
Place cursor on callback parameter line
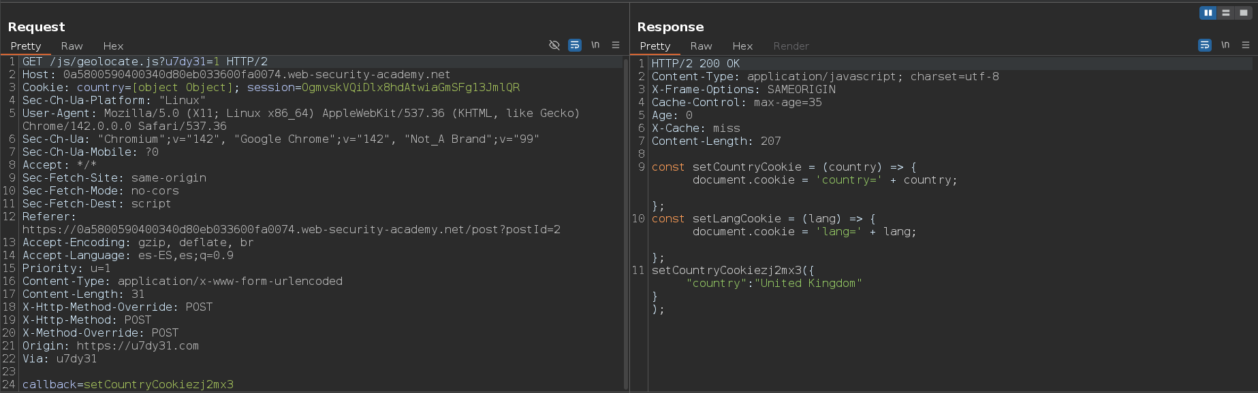pyautogui.click(x=128, y=385)
